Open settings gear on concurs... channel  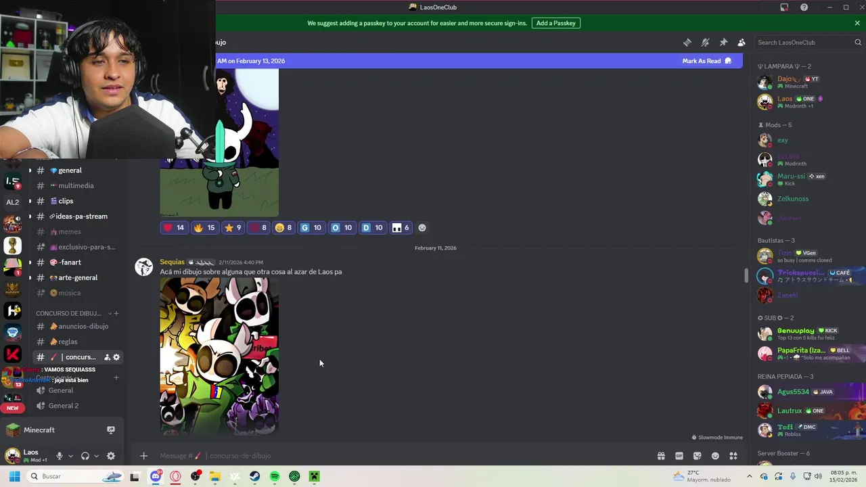pyautogui.click(x=116, y=357)
